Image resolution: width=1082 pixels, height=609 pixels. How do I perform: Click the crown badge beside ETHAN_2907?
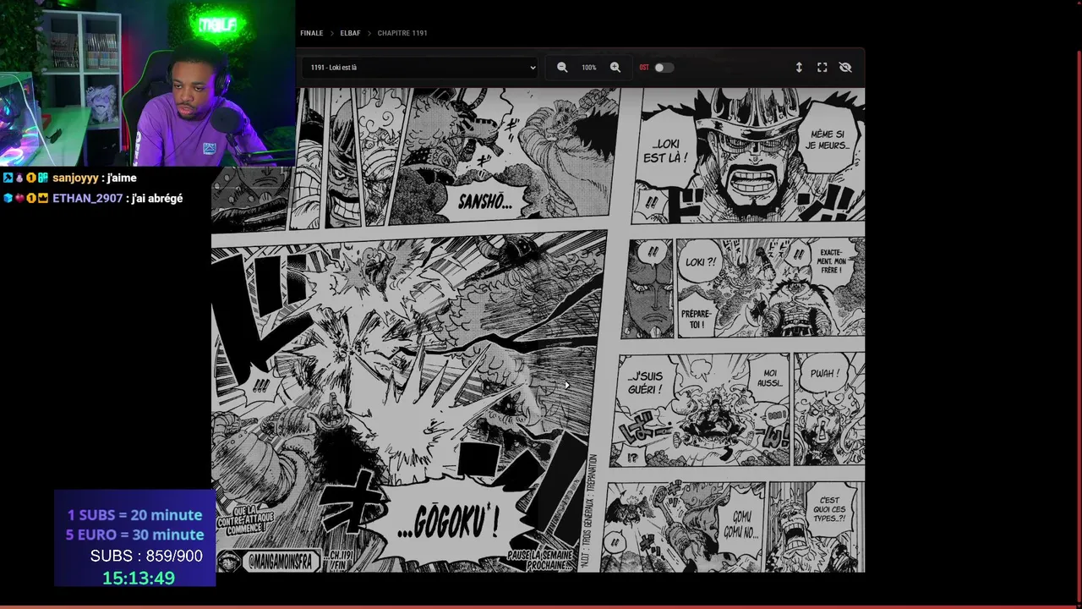pos(43,198)
